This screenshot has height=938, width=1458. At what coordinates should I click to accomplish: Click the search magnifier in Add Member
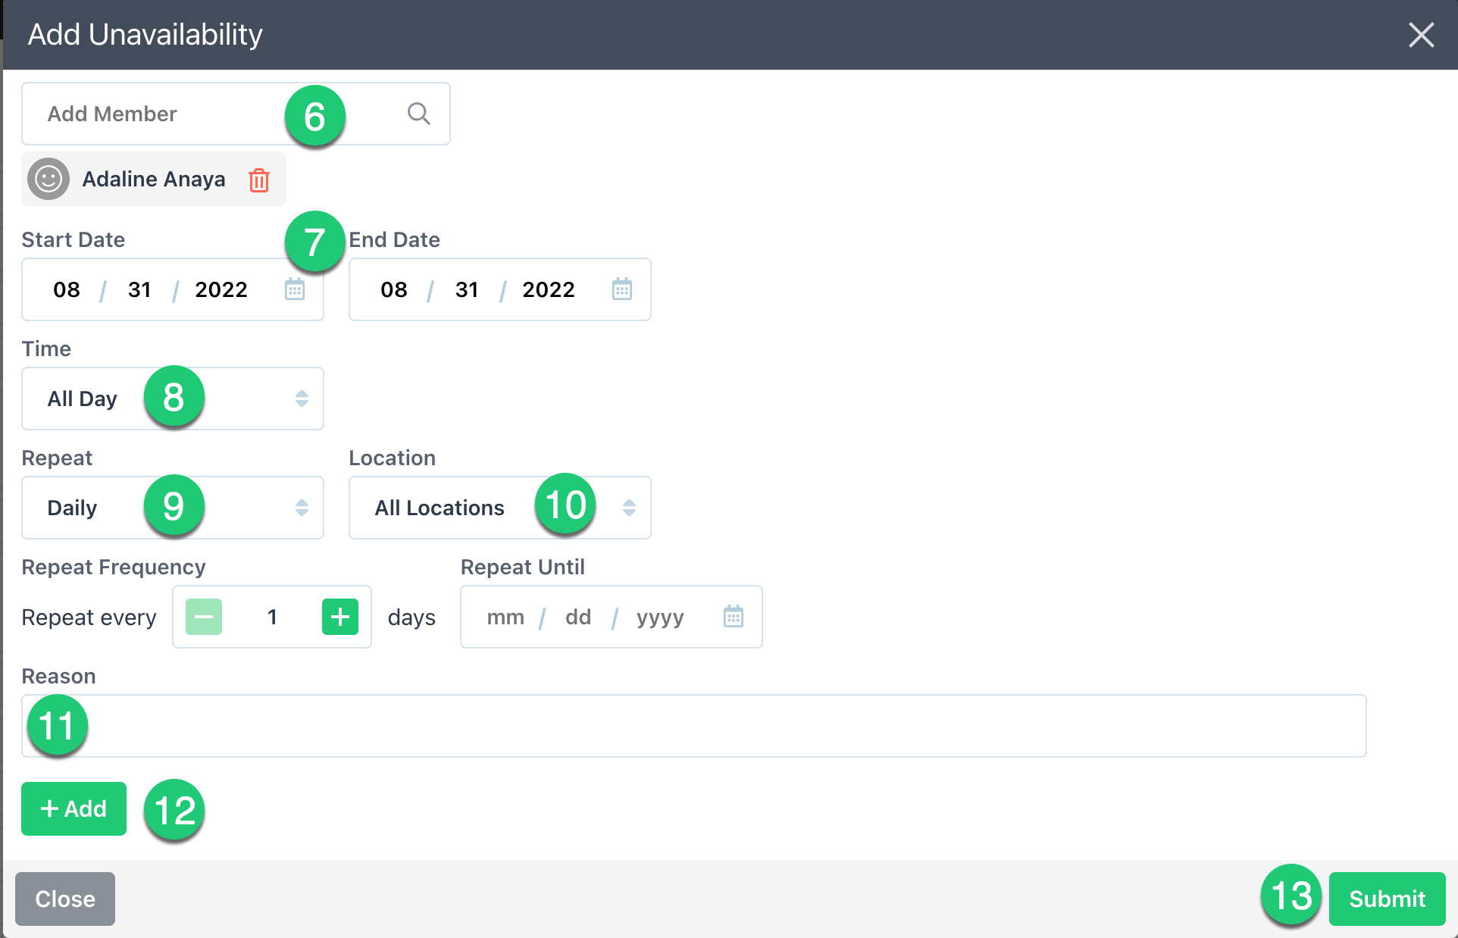click(x=418, y=114)
